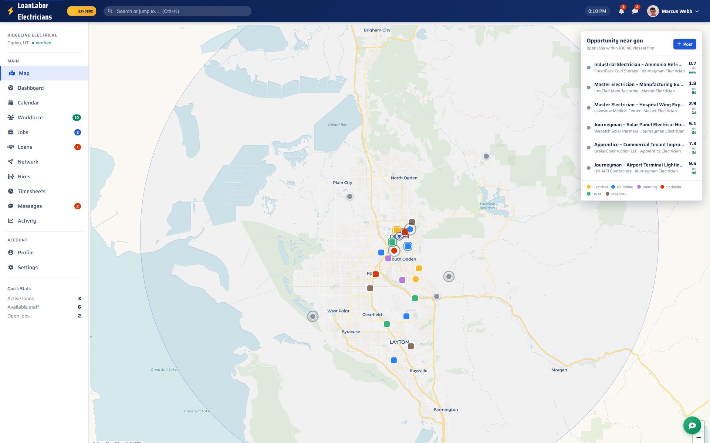Click Marcus Webb's avatar photo
The width and height of the screenshot is (710, 443).
tap(653, 11)
